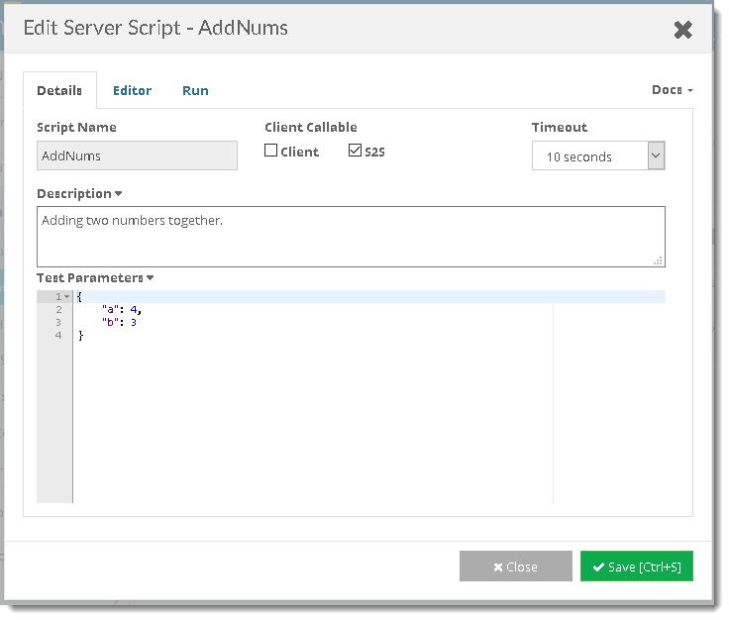
Task: Open the Run tab
Action: tap(195, 90)
